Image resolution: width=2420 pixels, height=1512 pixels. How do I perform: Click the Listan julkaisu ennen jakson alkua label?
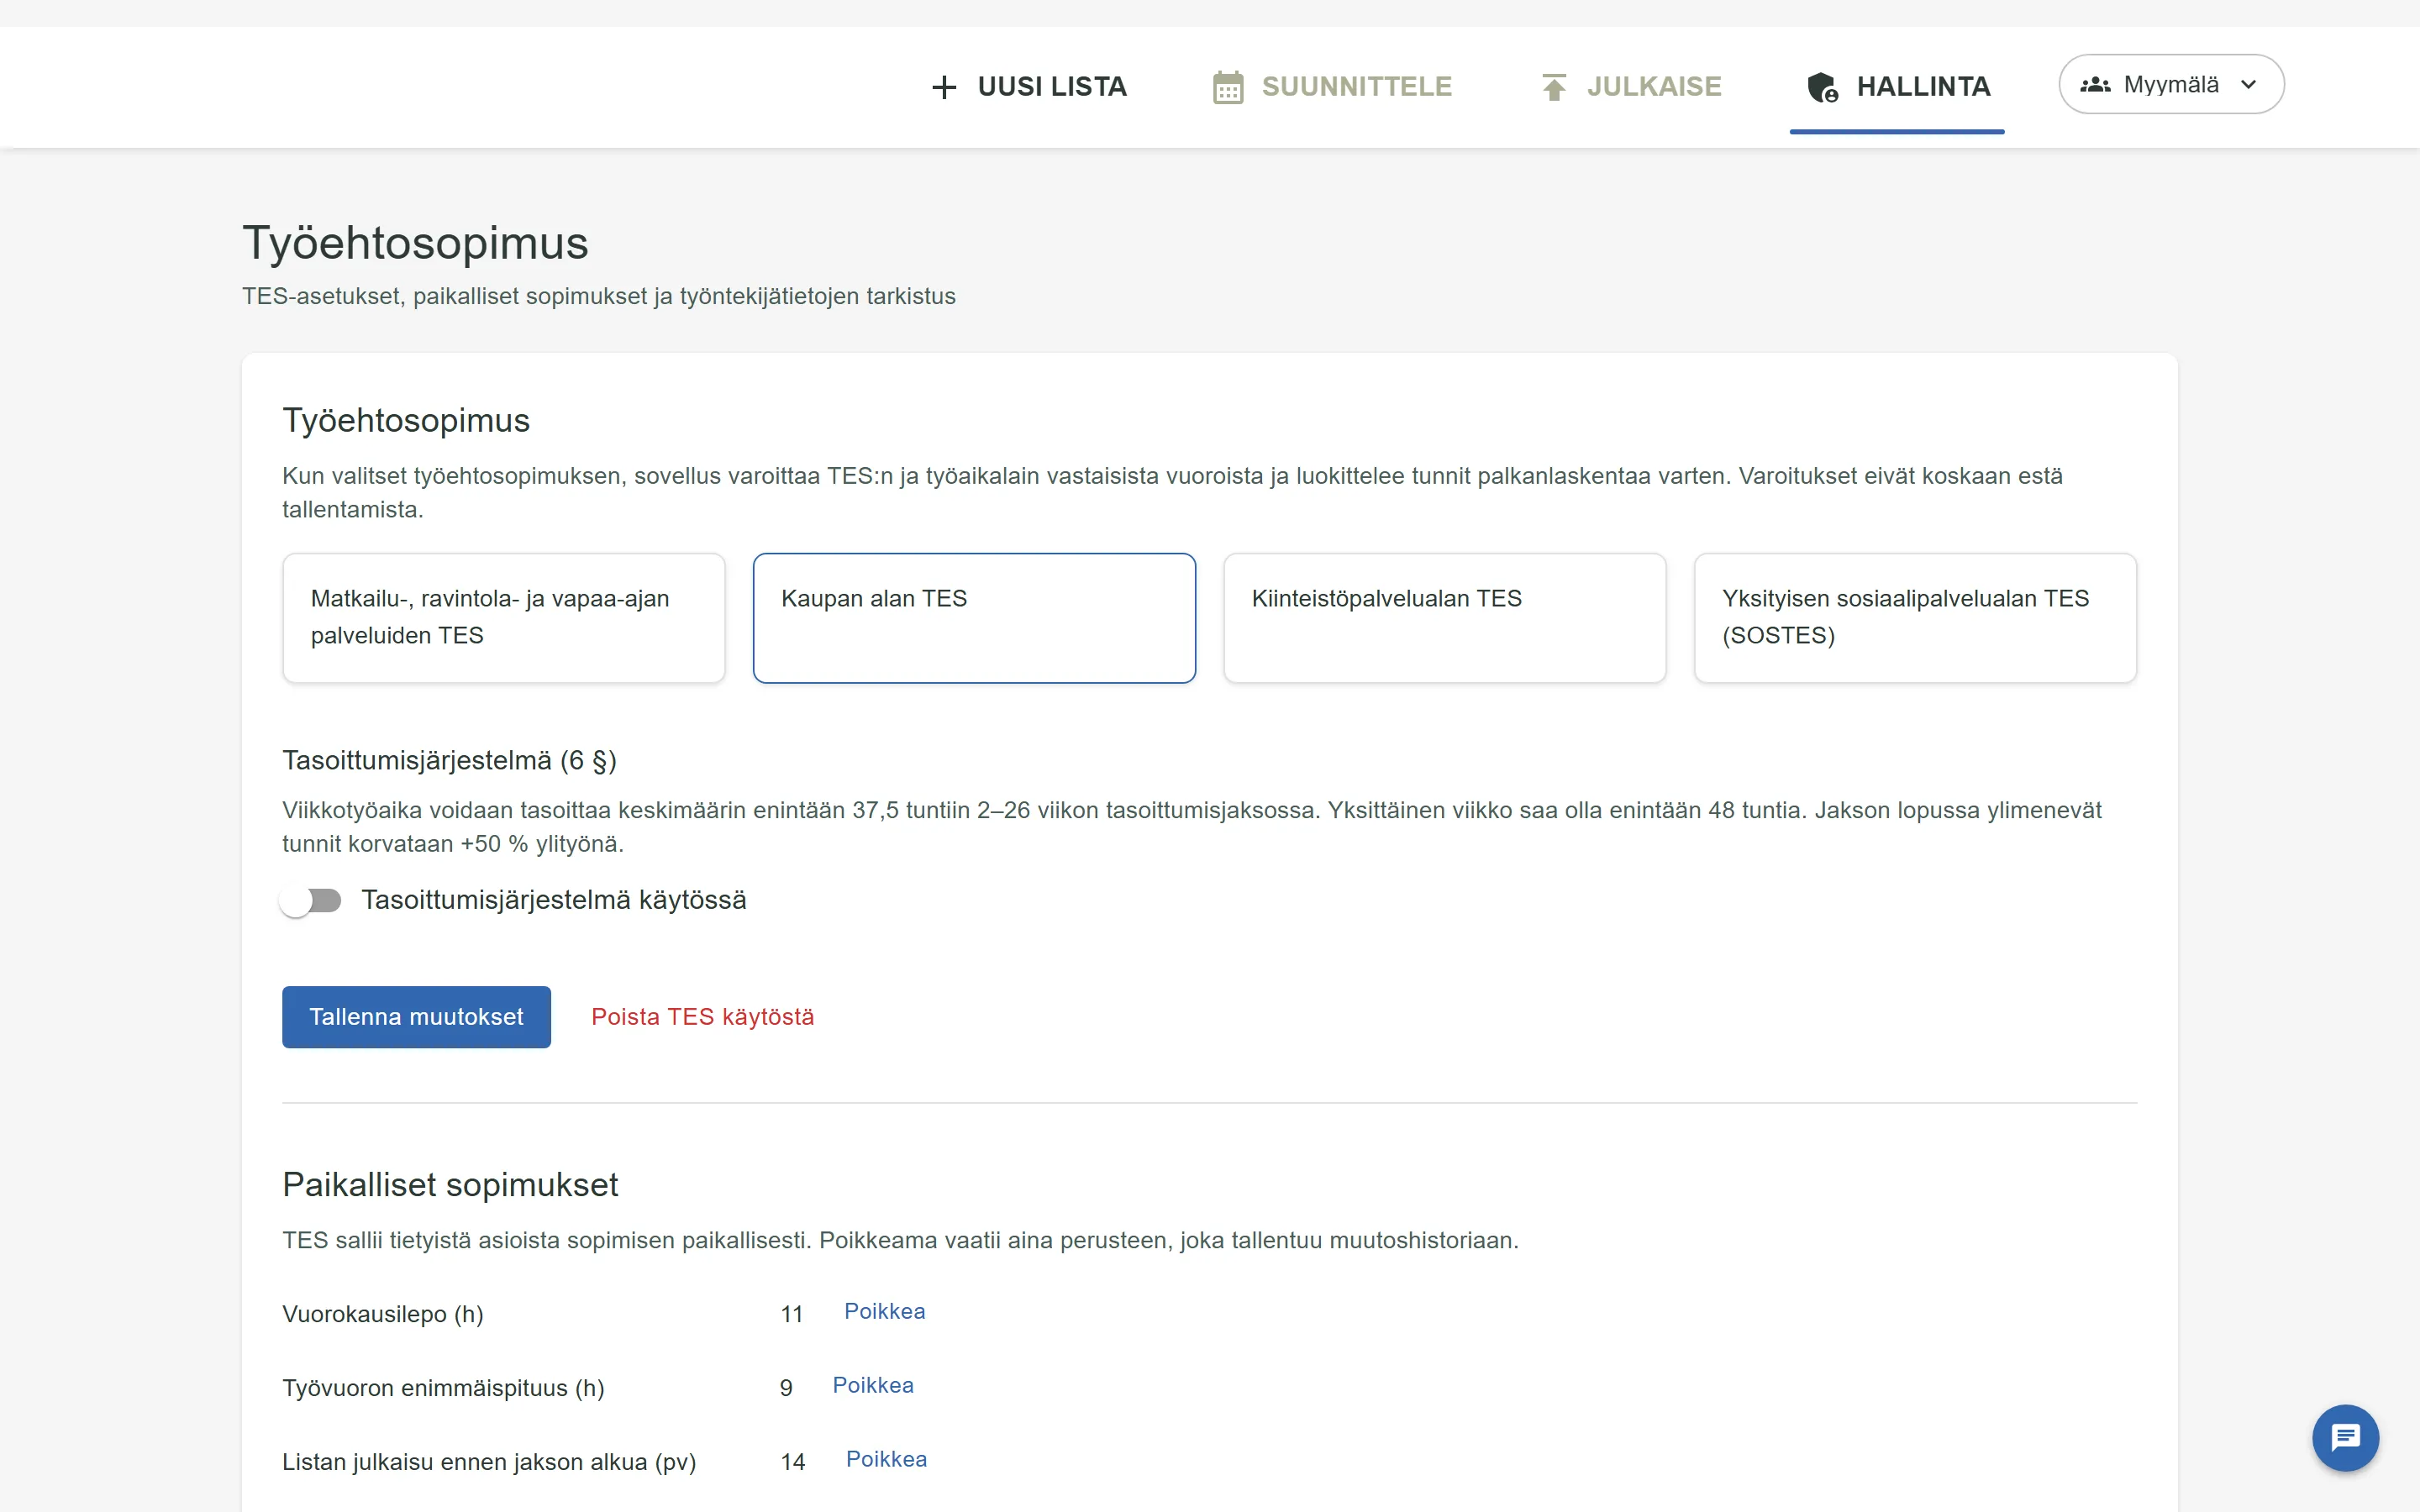point(489,1462)
